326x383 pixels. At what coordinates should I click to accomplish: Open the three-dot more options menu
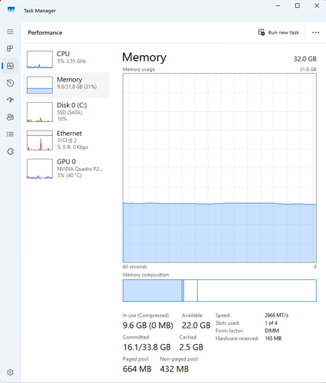point(316,33)
